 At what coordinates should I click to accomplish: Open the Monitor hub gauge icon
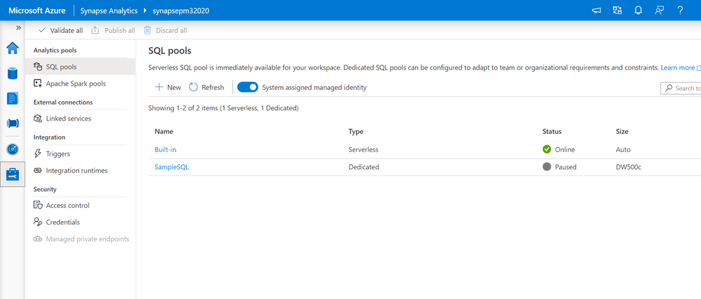pyautogui.click(x=13, y=149)
